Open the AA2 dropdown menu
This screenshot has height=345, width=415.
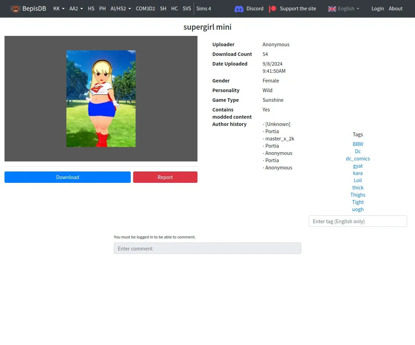76,9
